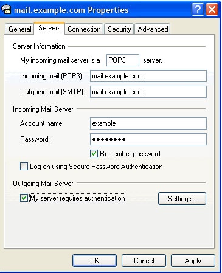Click into the Password field

pos(148,139)
